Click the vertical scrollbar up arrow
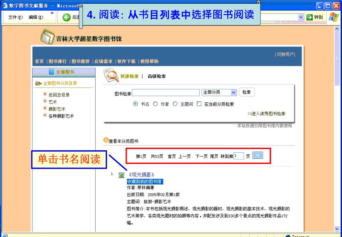The image size is (342, 237). click(x=337, y=29)
